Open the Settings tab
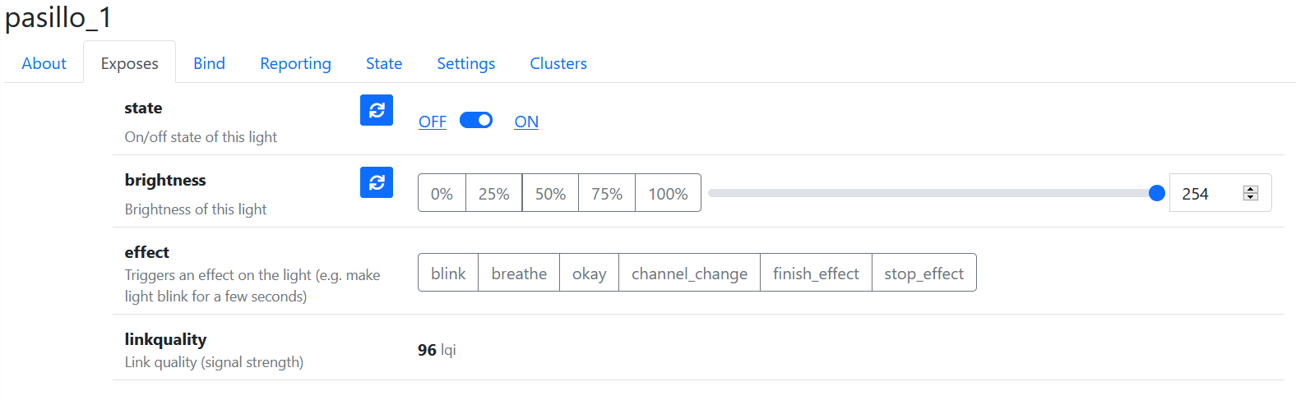 (x=465, y=63)
